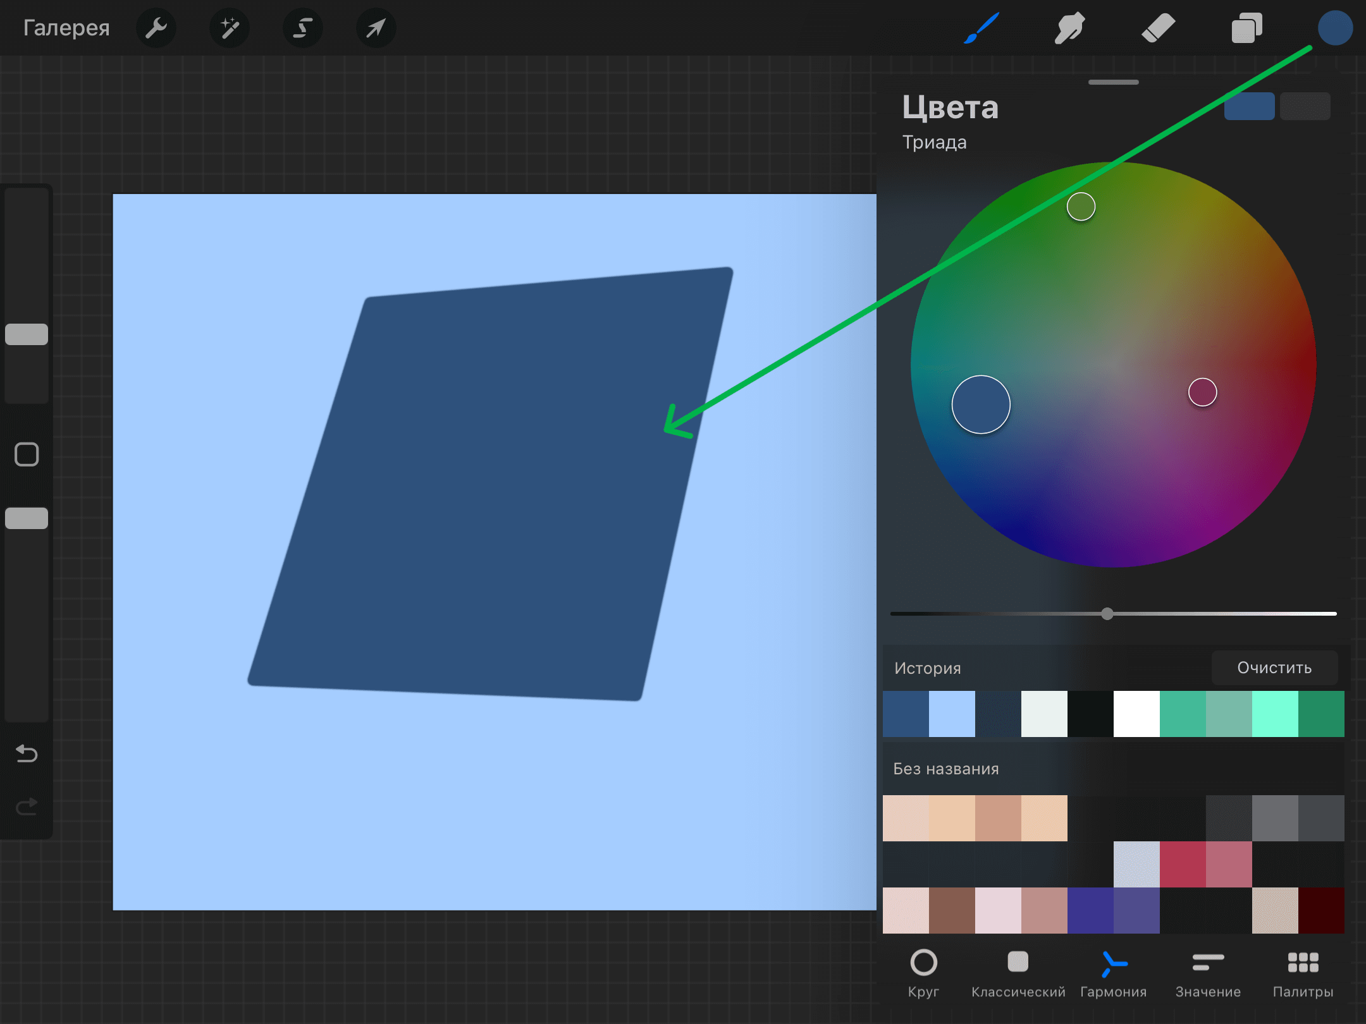Viewport: 1366px width, 1024px height.
Task: Open the Actions wrench menu
Action: [x=156, y=28]
